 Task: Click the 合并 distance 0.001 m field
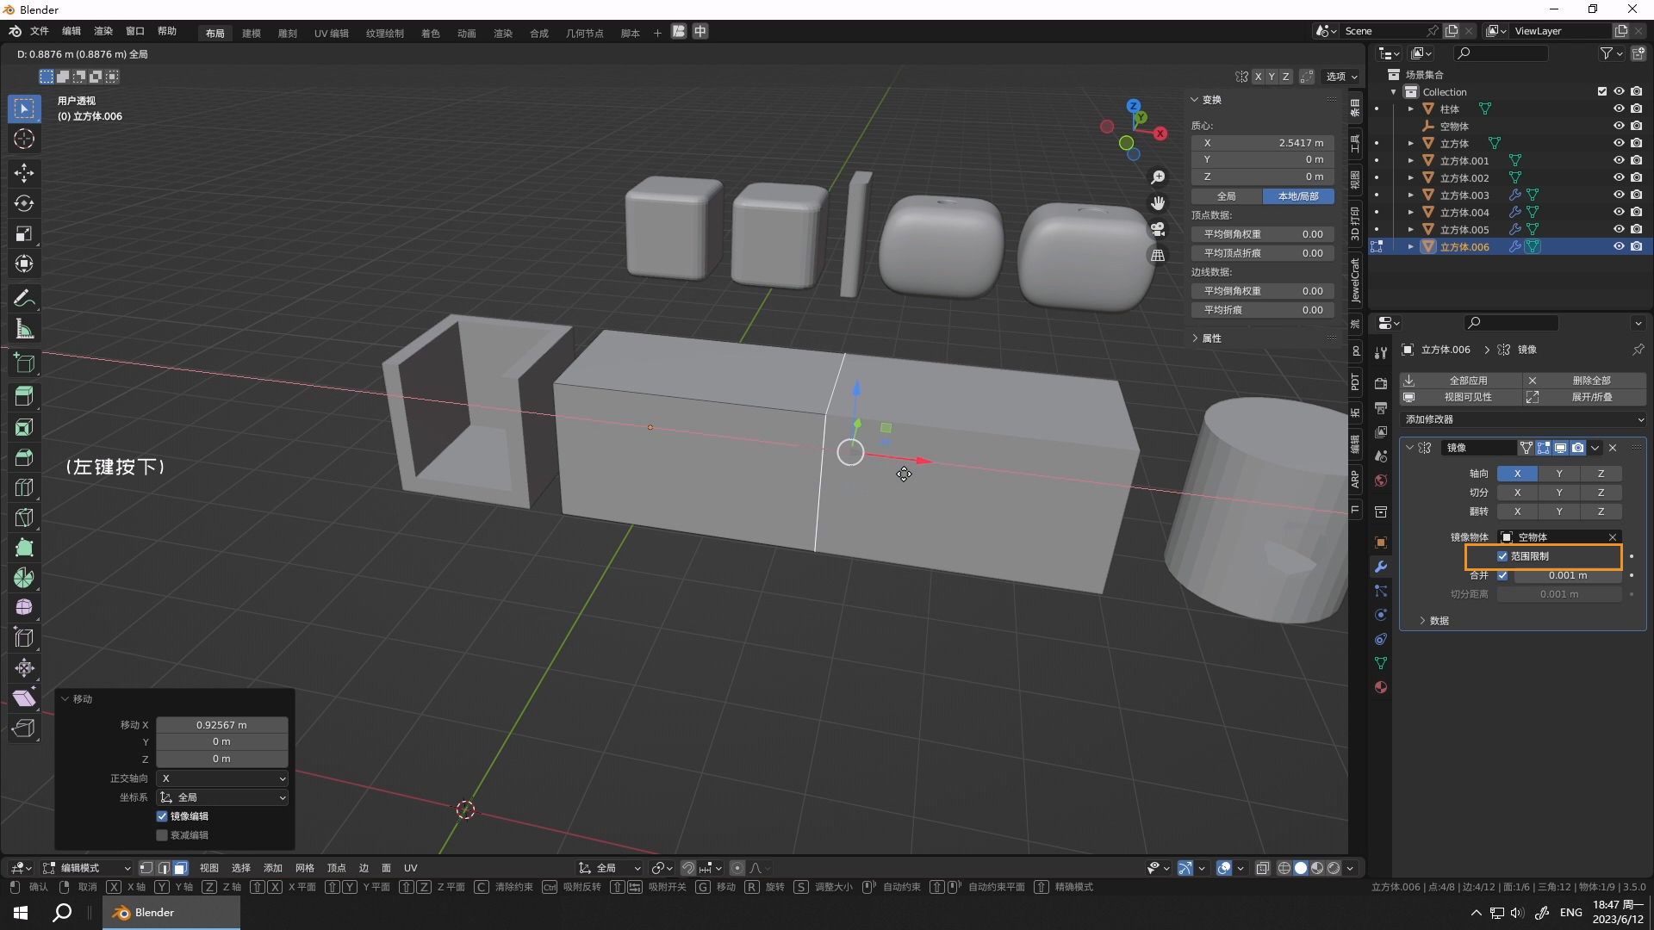1566,575
